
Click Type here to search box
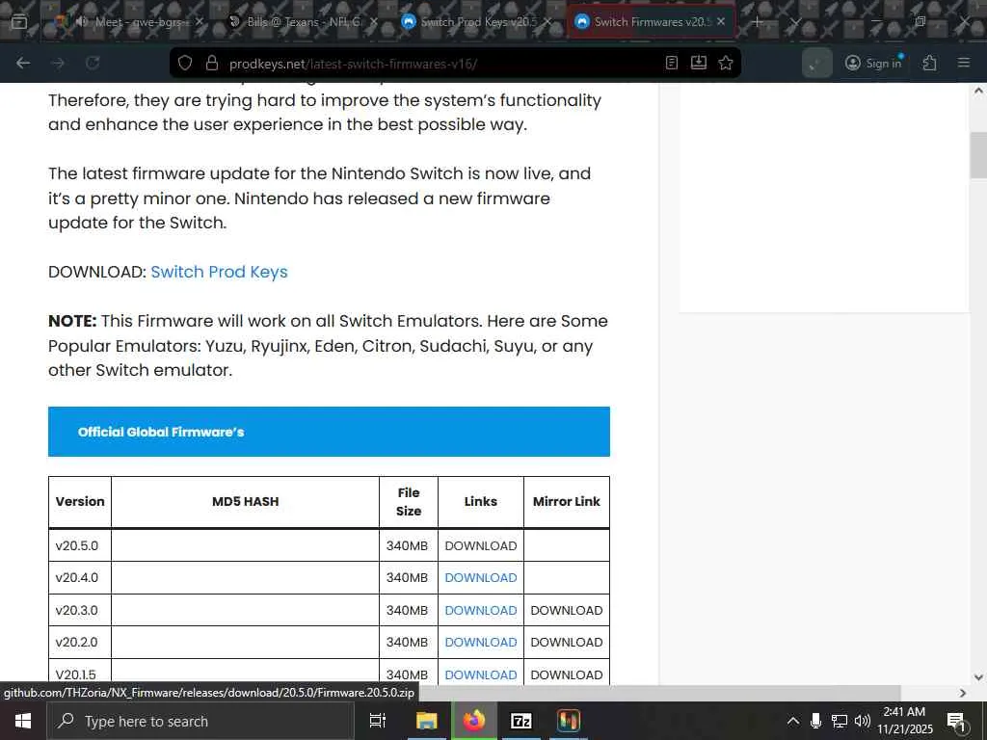coord(200,721)
